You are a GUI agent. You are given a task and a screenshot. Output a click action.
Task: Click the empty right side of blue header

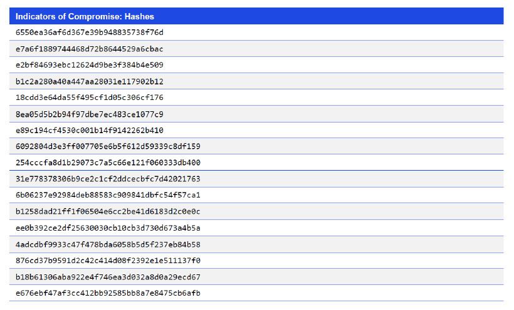[x=376, y=16]
